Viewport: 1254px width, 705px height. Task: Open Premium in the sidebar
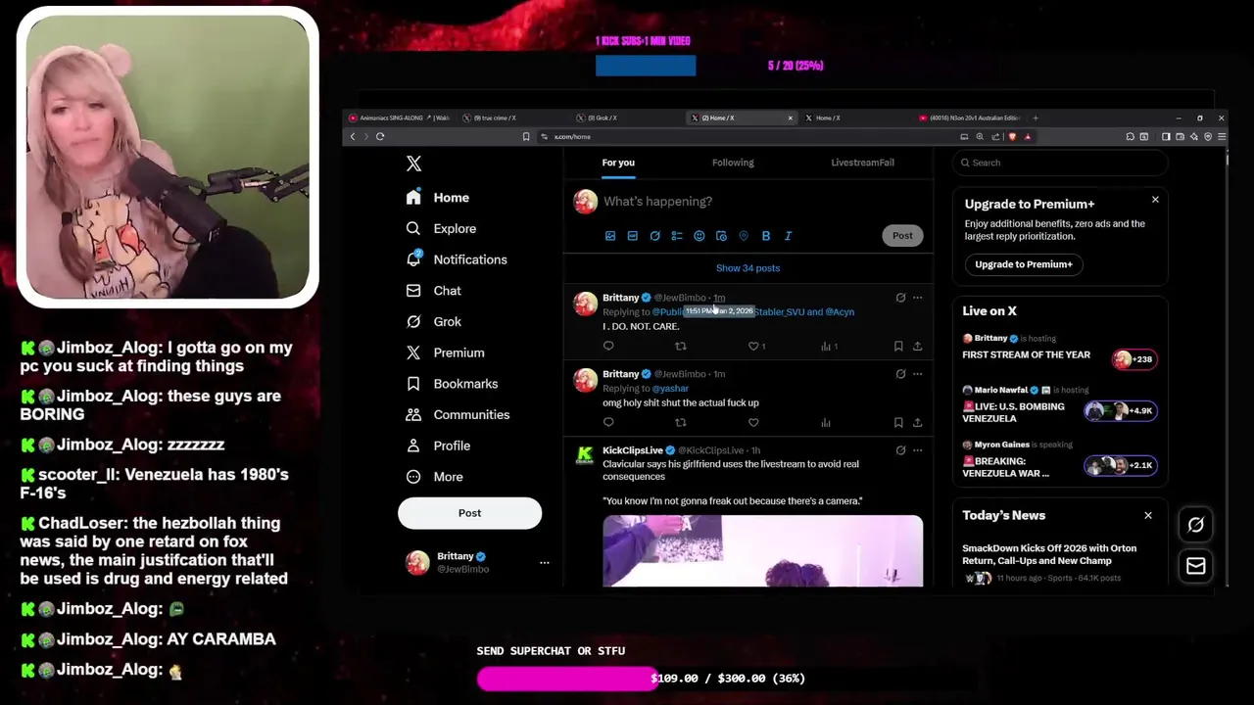point(445,352)
